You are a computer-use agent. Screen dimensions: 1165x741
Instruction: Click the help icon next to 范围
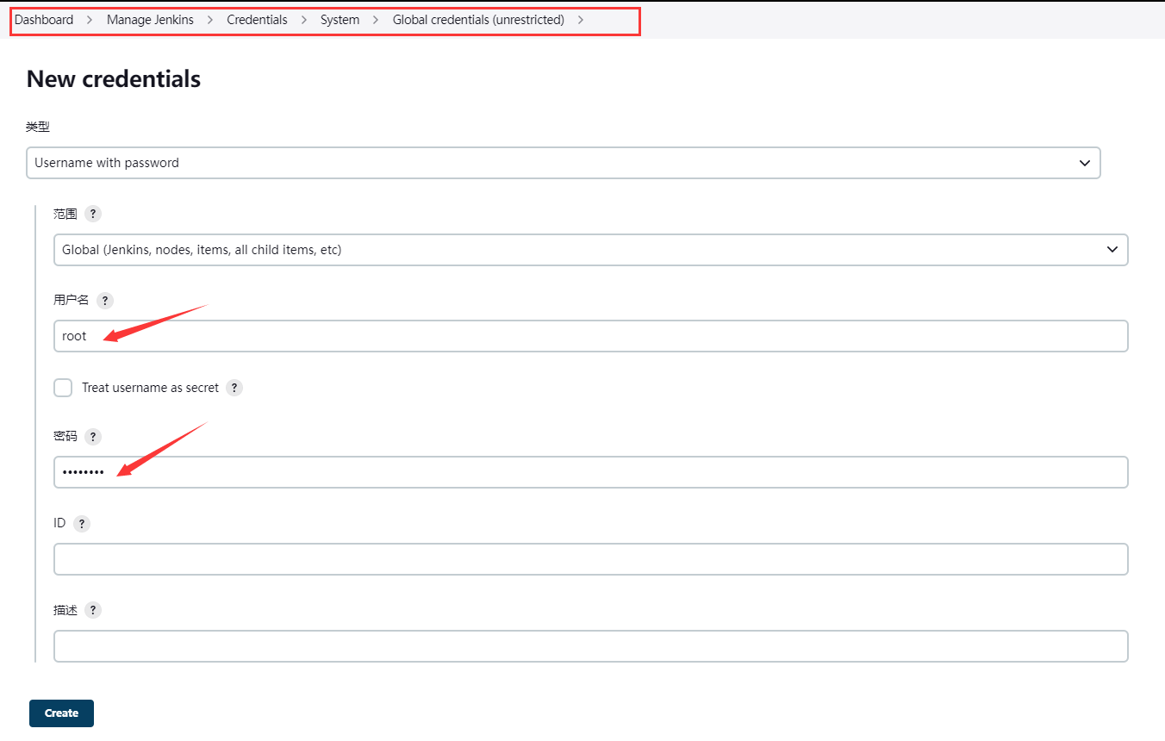click(93, 214)
